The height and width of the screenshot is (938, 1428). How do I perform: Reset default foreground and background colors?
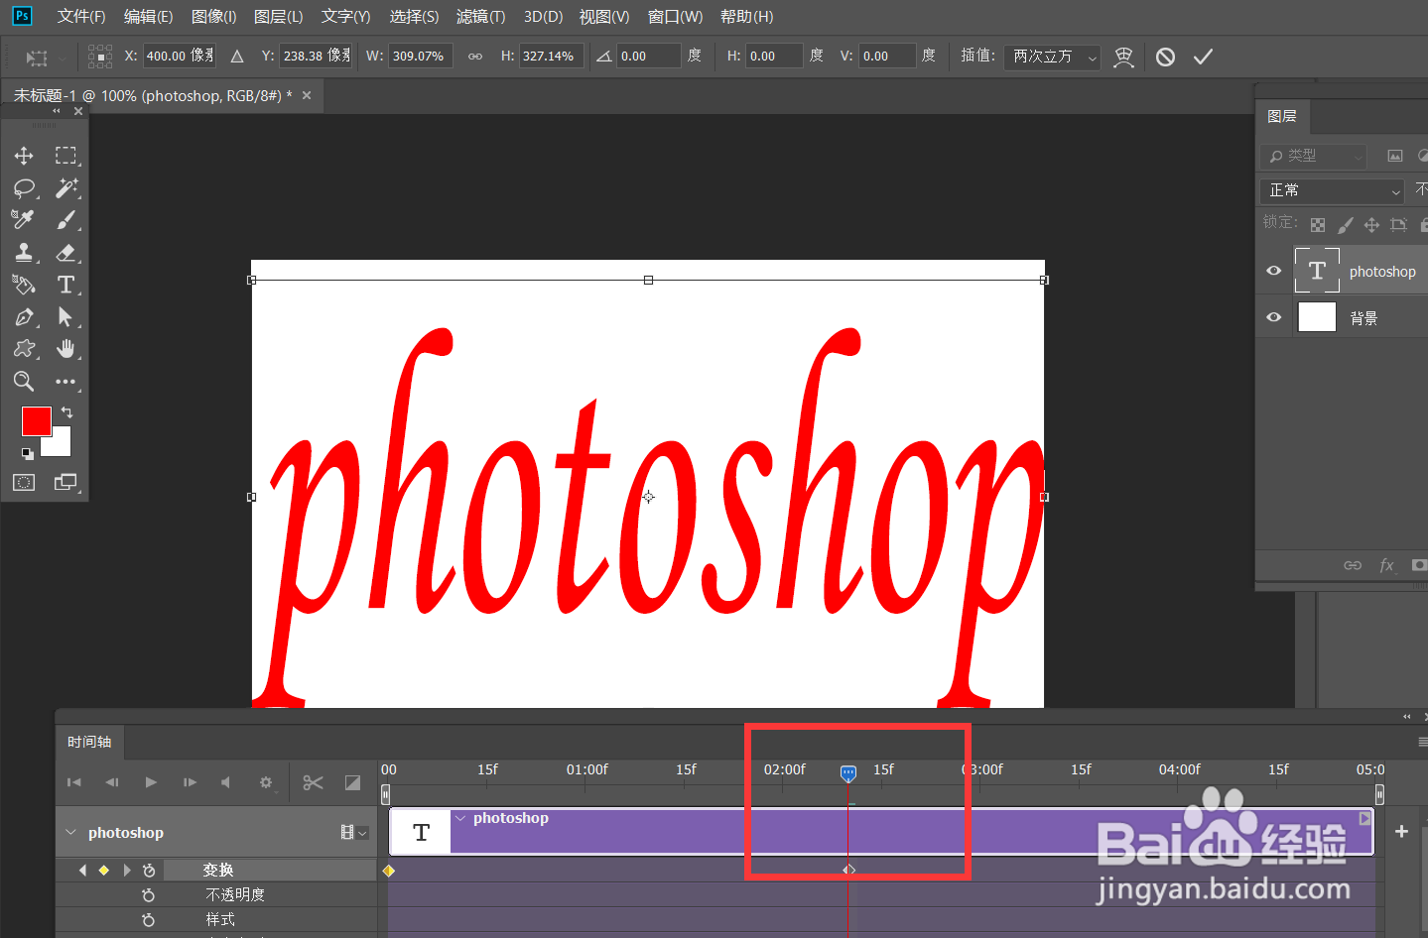point(28,454)
